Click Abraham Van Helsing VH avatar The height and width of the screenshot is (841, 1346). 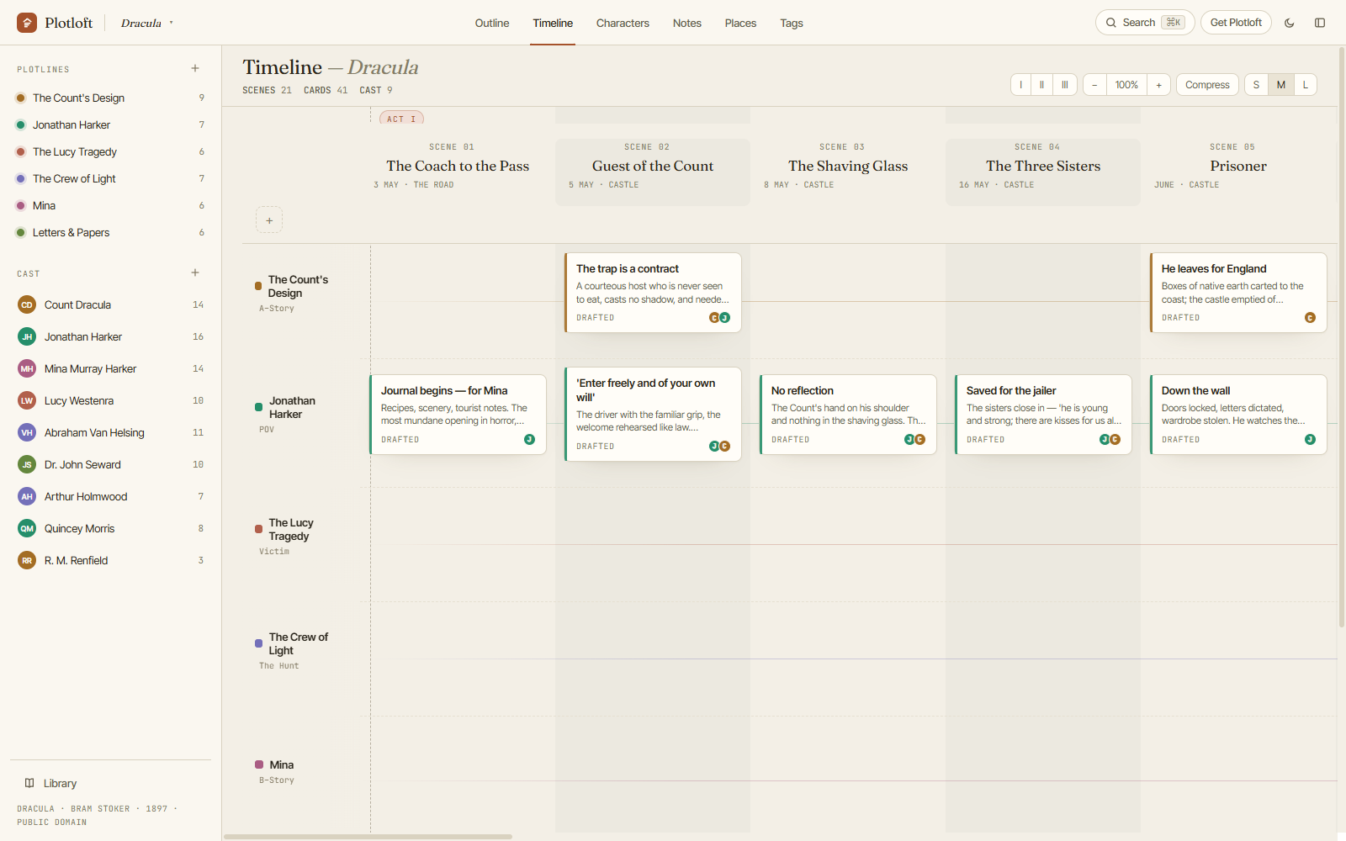tap(27, 432)
